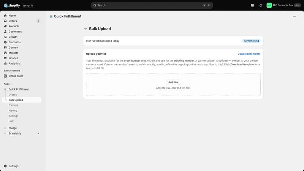
Task: Select Bulk Upload in app menu
Action: point(22,100)
